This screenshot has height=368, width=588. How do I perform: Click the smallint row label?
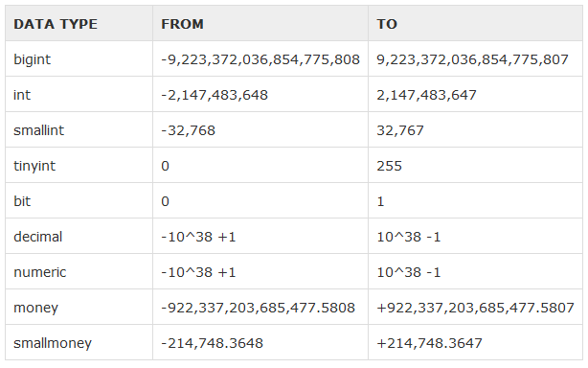(38, 130)
